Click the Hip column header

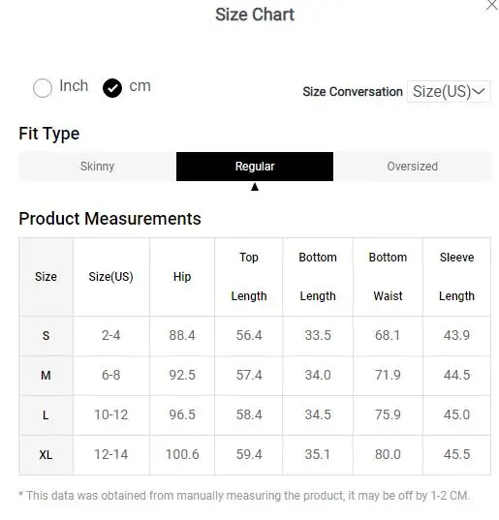(182, 277)
